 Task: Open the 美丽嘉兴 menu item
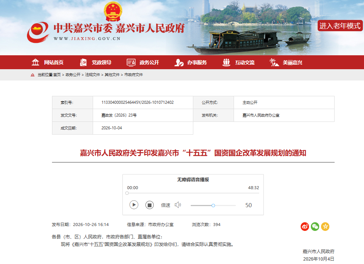tap(292, 62)
